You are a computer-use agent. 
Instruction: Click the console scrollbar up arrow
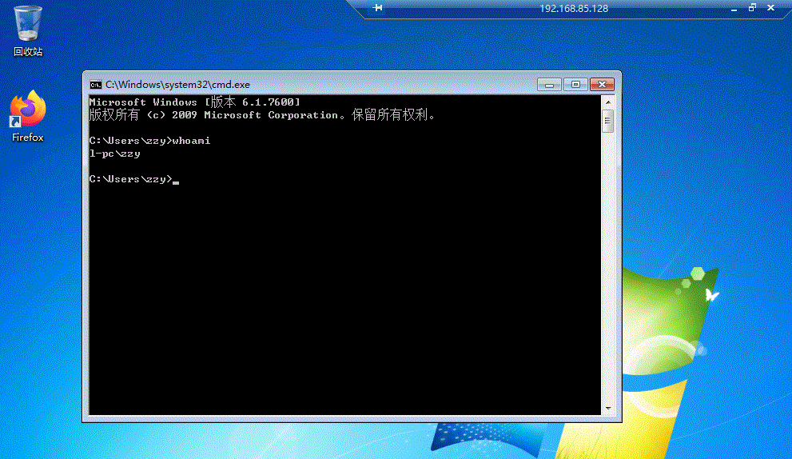click(x=608, y=102)
